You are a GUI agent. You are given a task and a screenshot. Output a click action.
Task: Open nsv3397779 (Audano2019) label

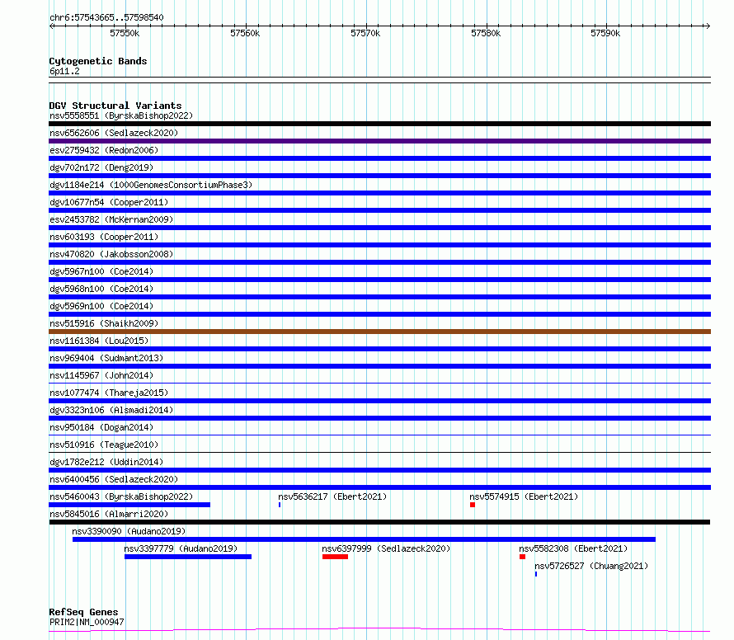(181, 548)
